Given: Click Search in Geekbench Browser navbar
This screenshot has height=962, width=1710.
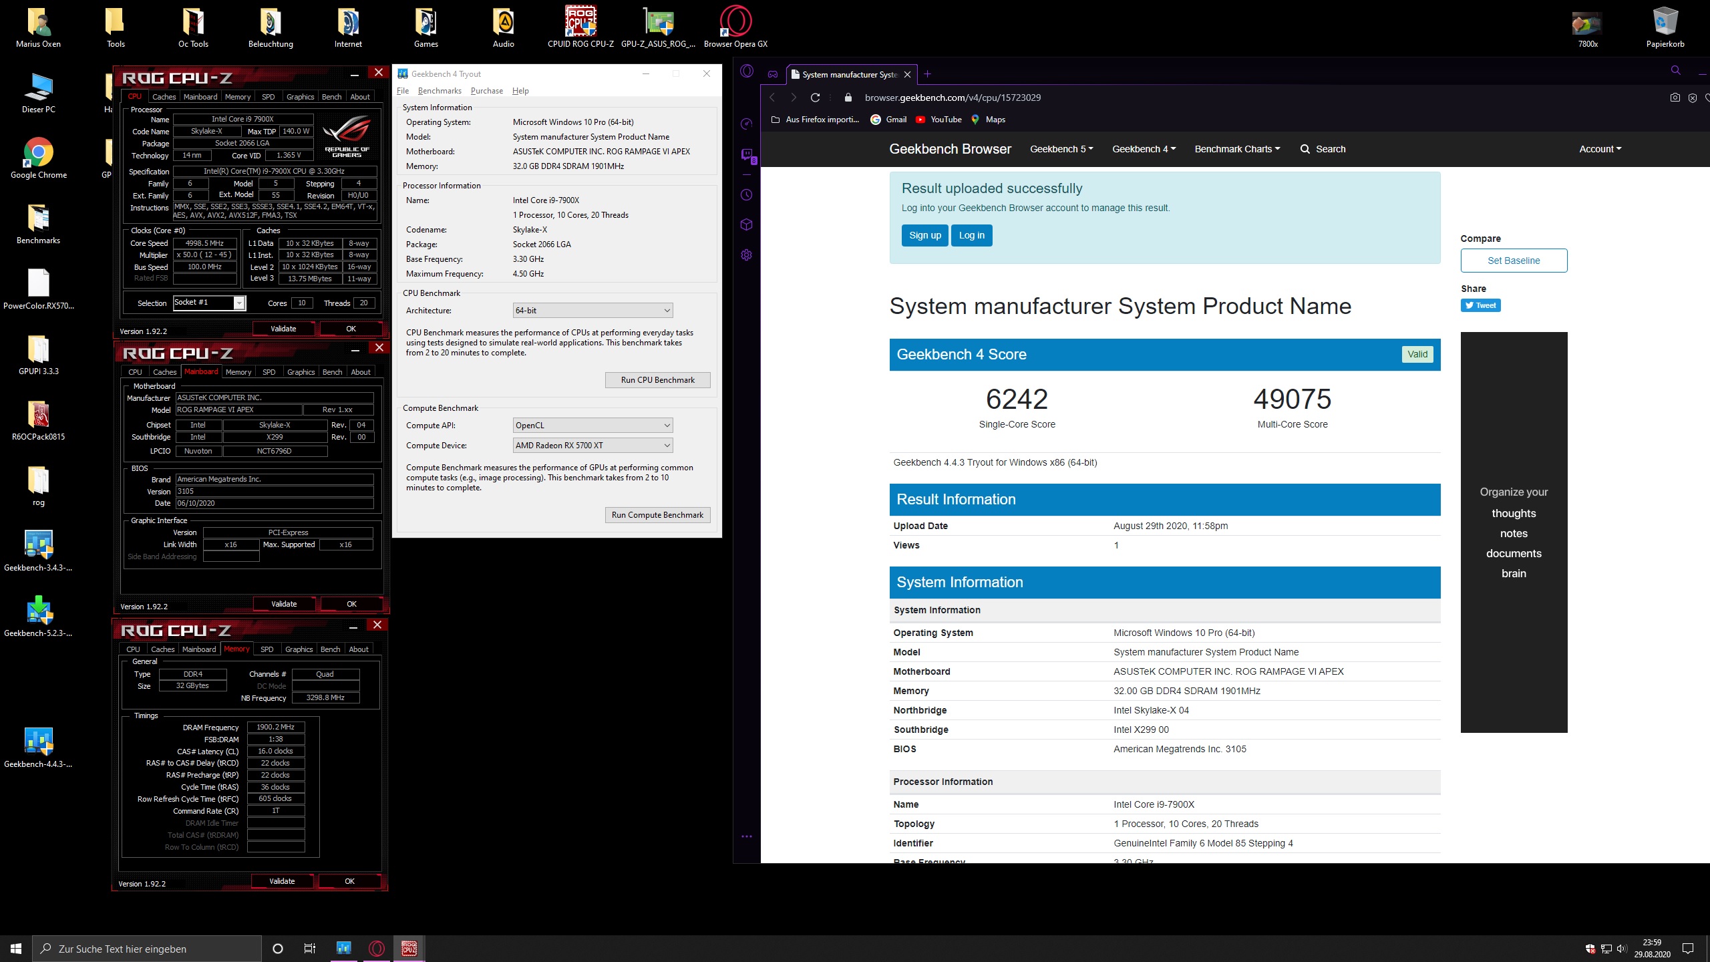Looking at the screenshot, I should tap(1323, 149).
